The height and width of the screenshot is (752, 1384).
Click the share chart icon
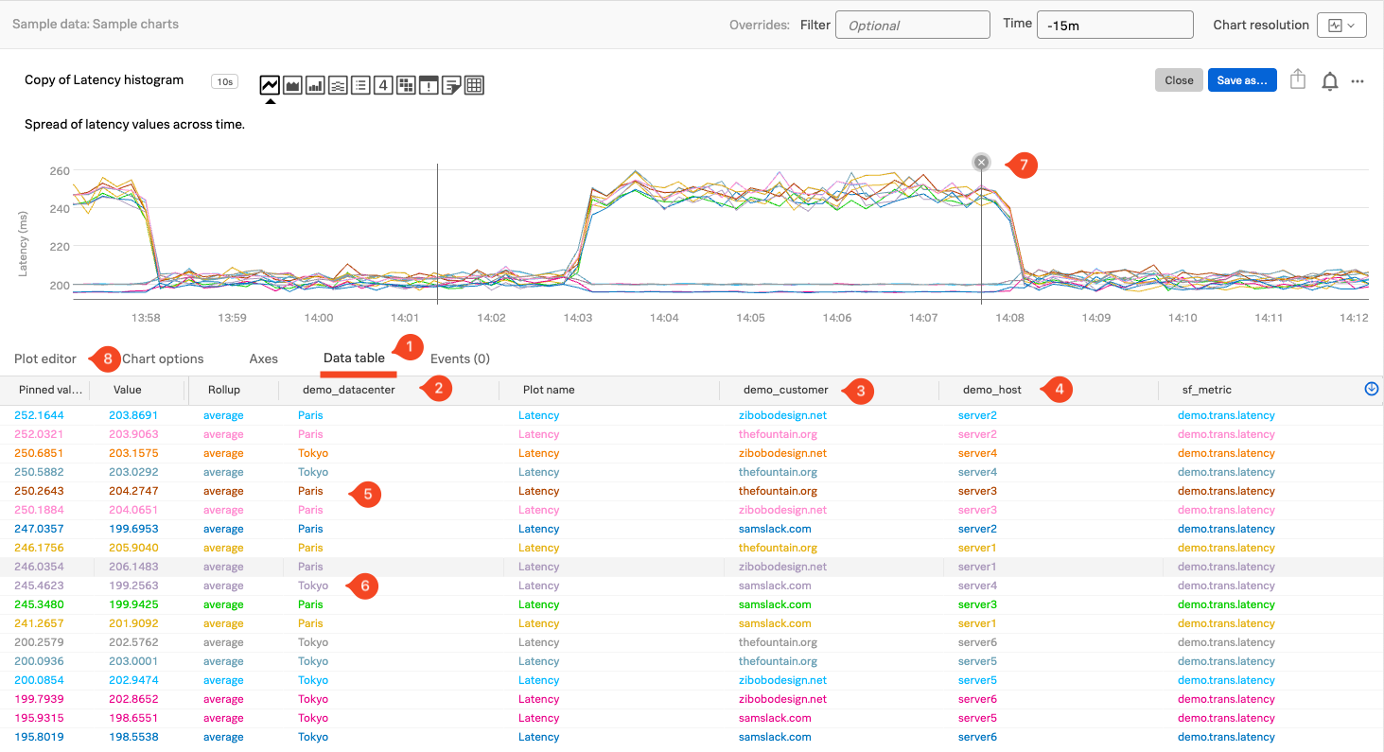1298,80
